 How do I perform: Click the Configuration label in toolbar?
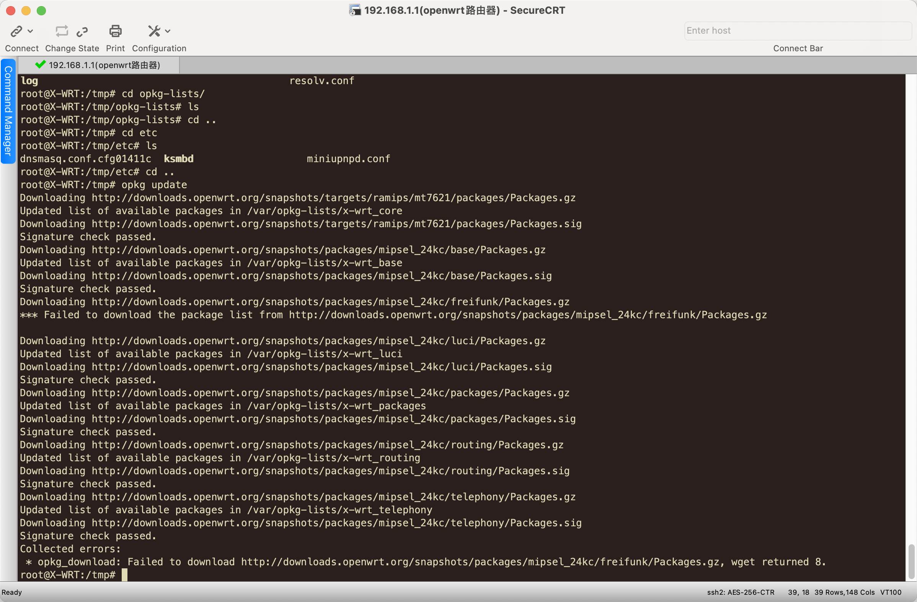(159, 48)
